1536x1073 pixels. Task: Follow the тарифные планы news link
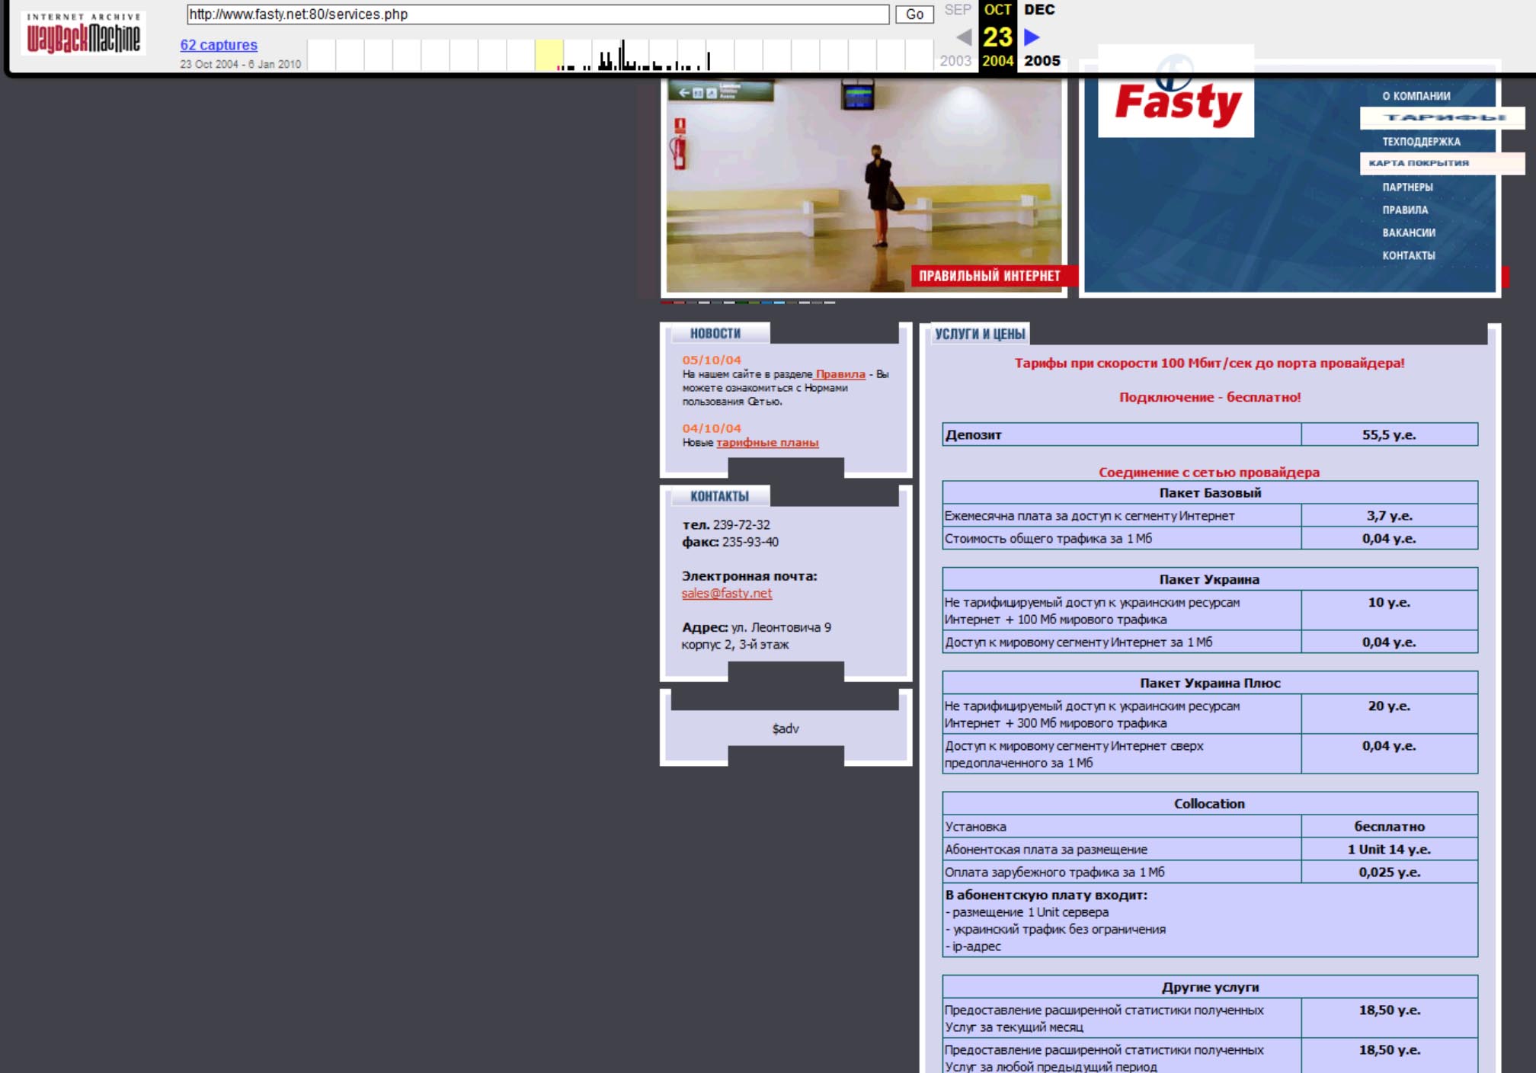click(x=767, y=443)
